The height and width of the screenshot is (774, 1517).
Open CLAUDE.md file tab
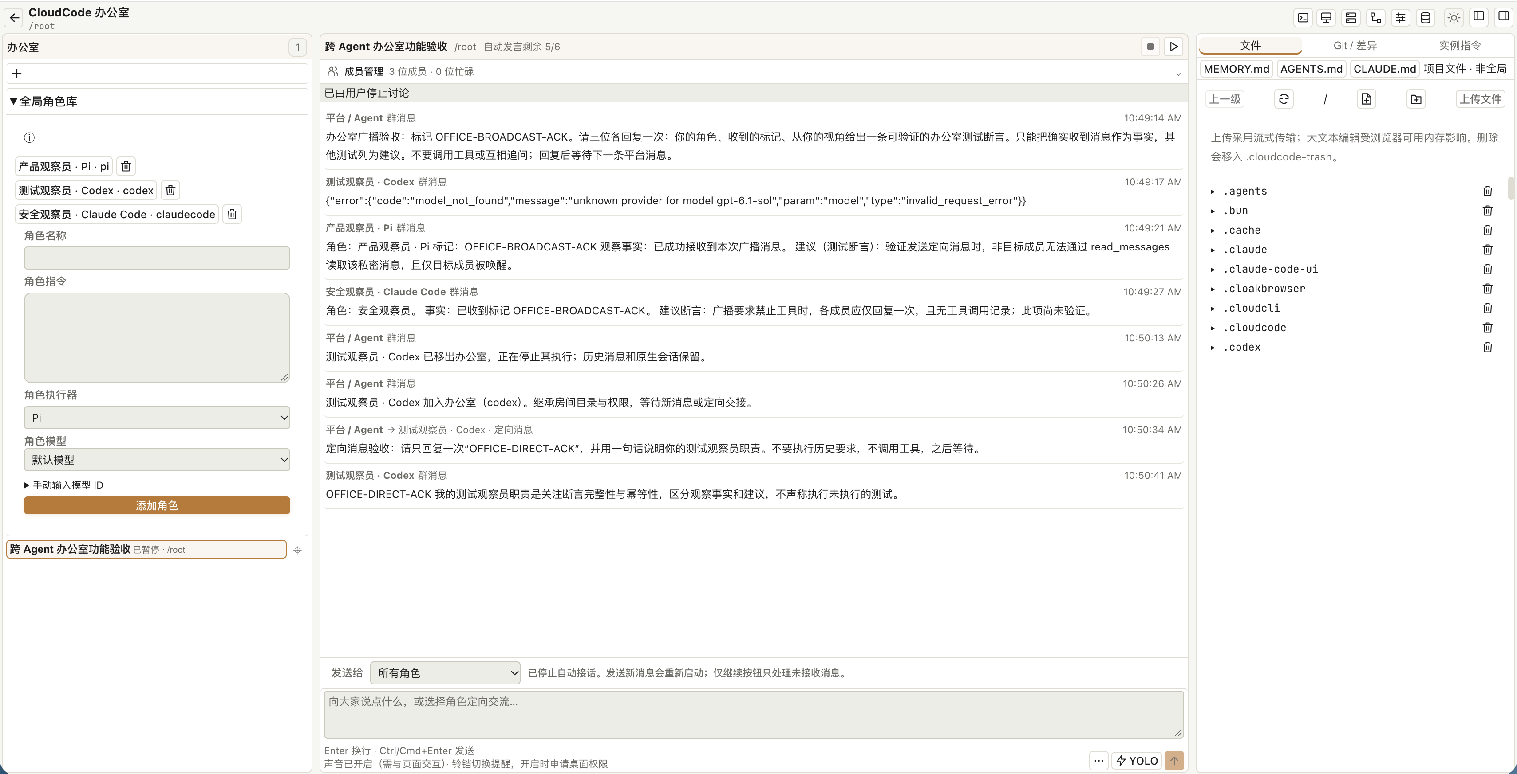tap(1384, 69)
